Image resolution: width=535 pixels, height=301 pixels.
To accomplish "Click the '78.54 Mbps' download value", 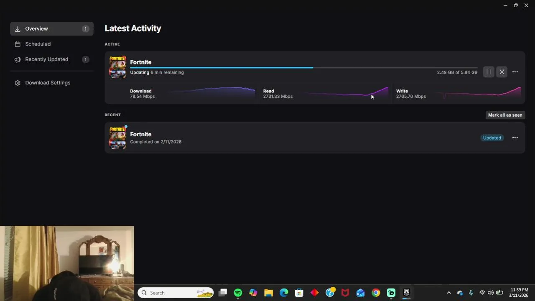I will [x=142, y=96].
